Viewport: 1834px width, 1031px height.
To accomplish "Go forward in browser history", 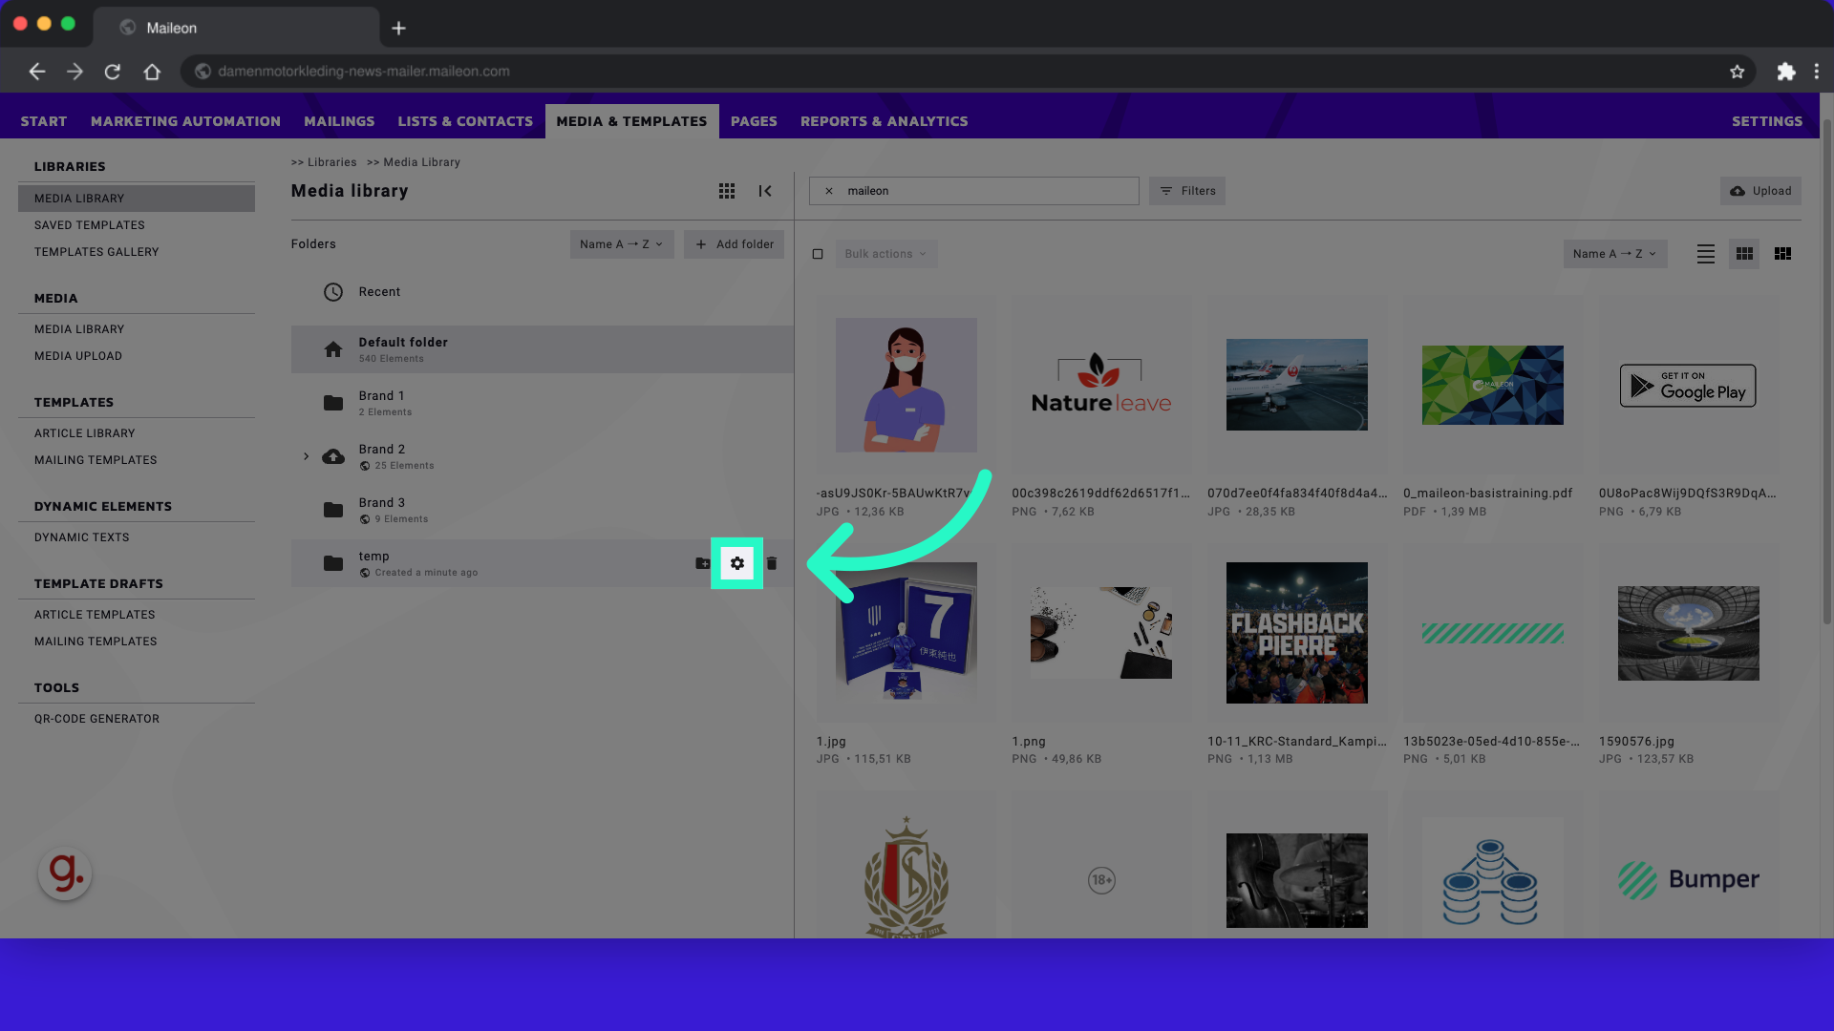I will (x=75, y=72).
